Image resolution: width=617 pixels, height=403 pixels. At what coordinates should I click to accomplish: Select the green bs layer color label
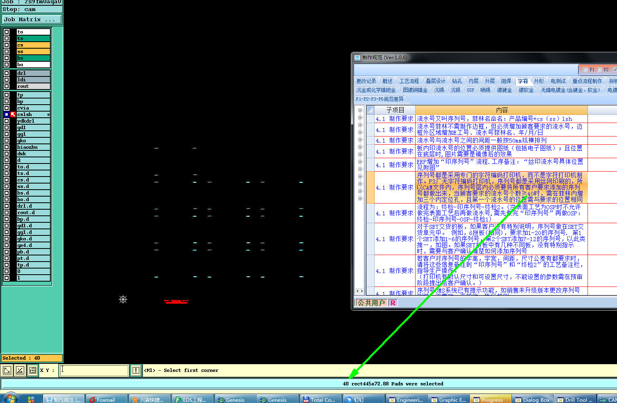point(33,58)
